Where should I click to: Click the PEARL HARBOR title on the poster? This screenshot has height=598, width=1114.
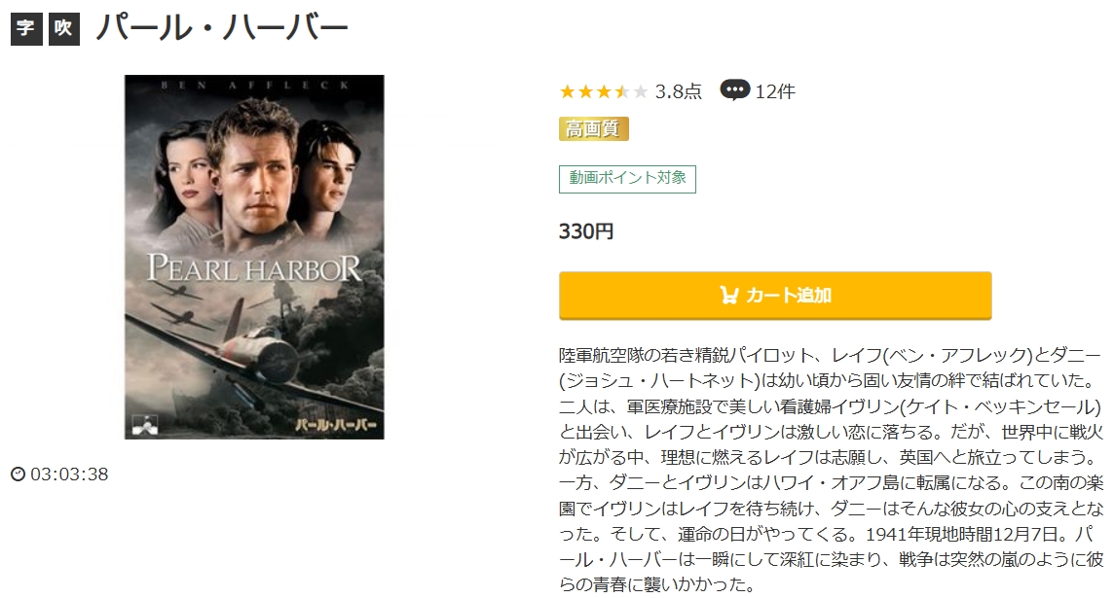pos(254,268)
